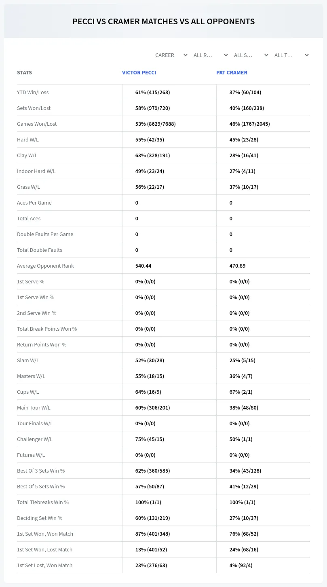This screenshot has width=327, height=587.
Task: Open Pat Cramer player link
Action: point(232,73)
